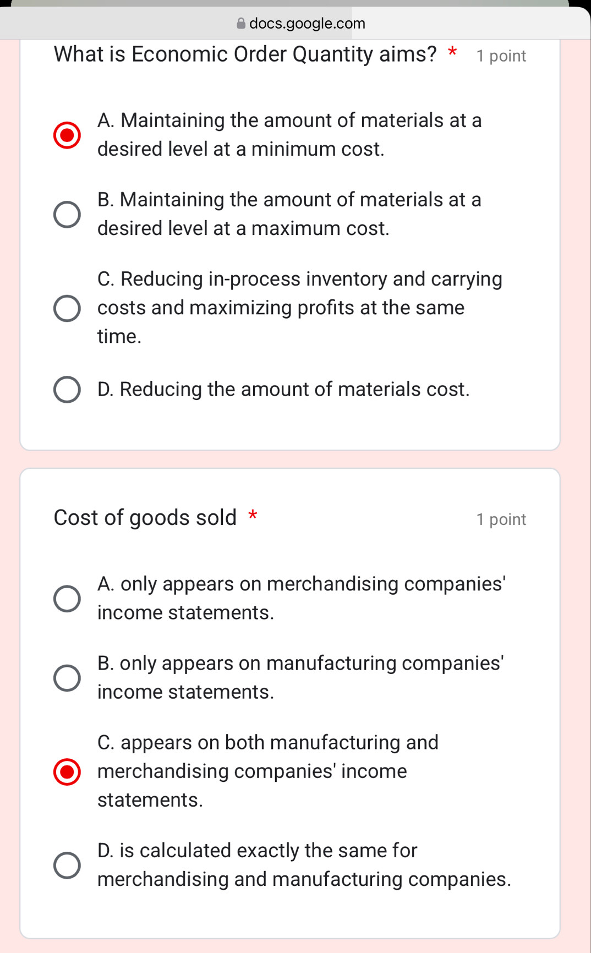
Task: Choose radio for 'is calculated exactly the same'
Action: pyautogui.click(x=67, y=866)
